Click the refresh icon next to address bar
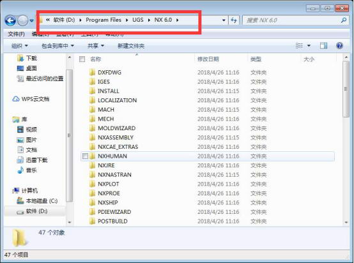The image size is (354, 263). [x=234, y=20]
